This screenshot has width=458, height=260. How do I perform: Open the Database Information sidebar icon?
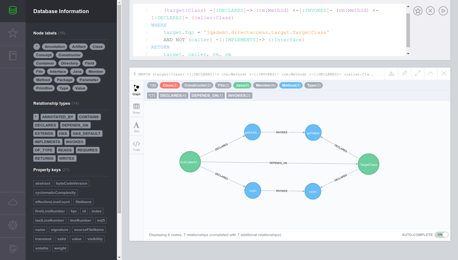pos(13,11)
